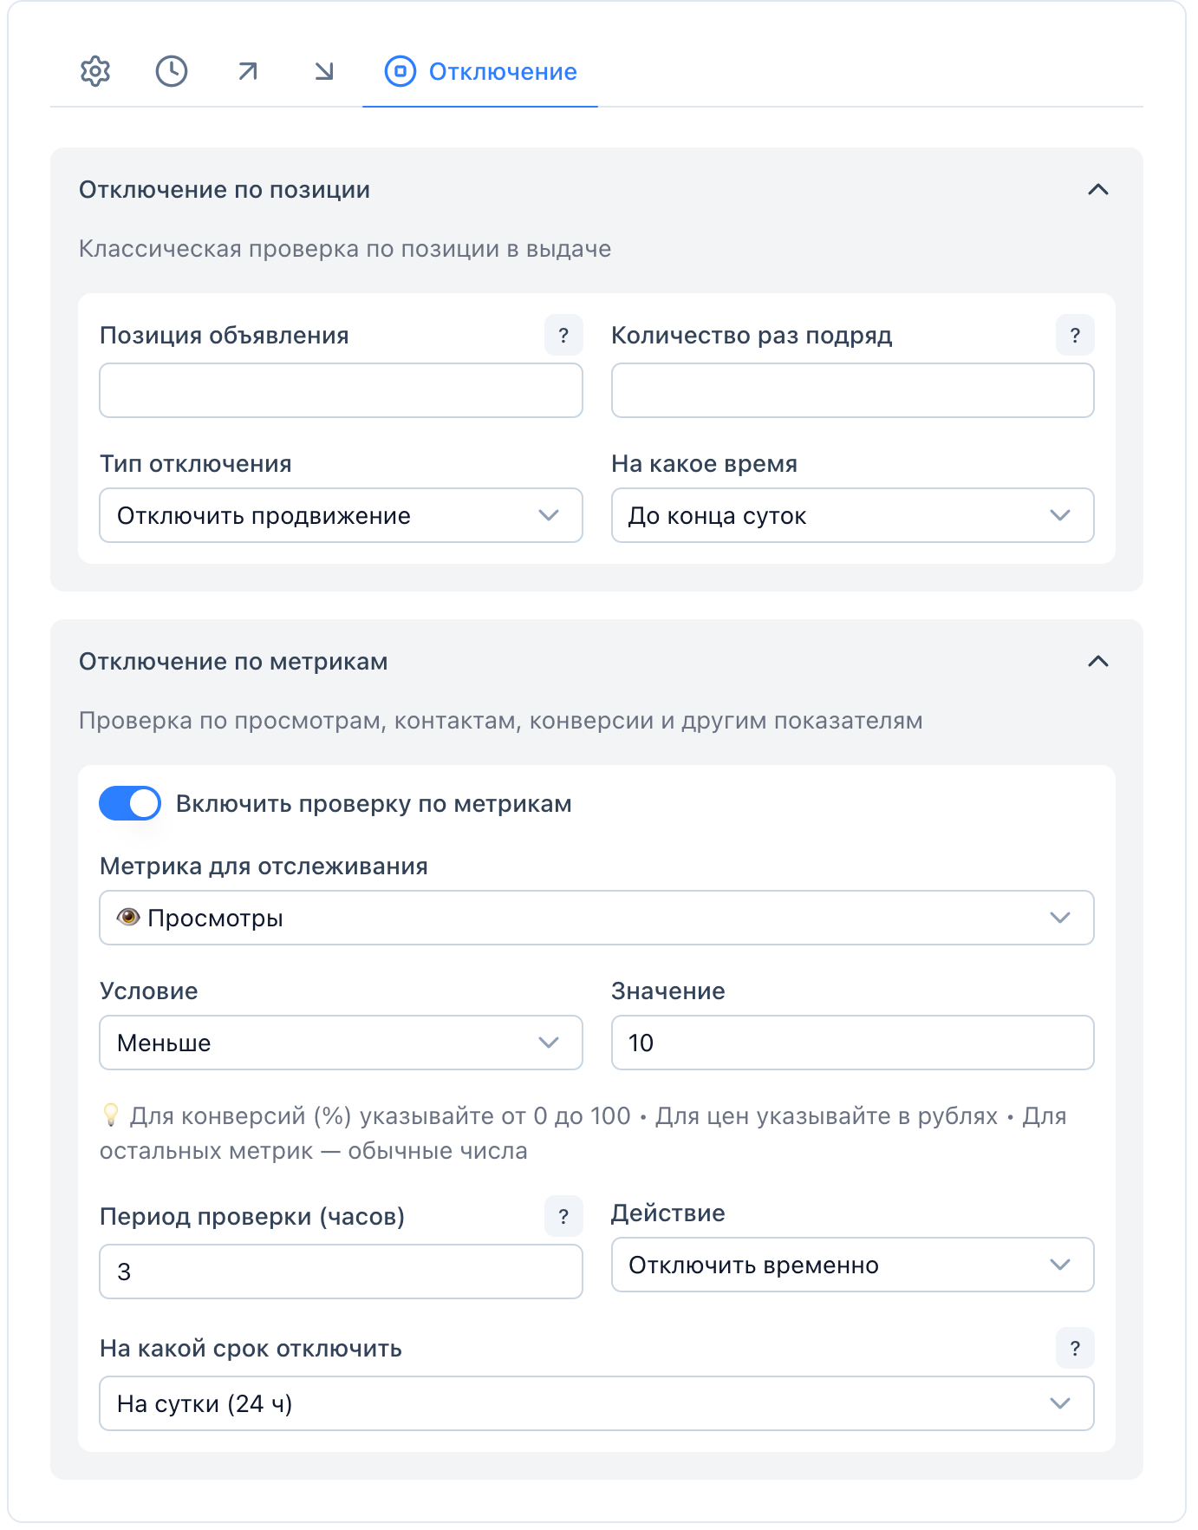The height and width of the screenshot is (1530, 1198).
Task: Open the gear settings tab
Action: (95, 71)
